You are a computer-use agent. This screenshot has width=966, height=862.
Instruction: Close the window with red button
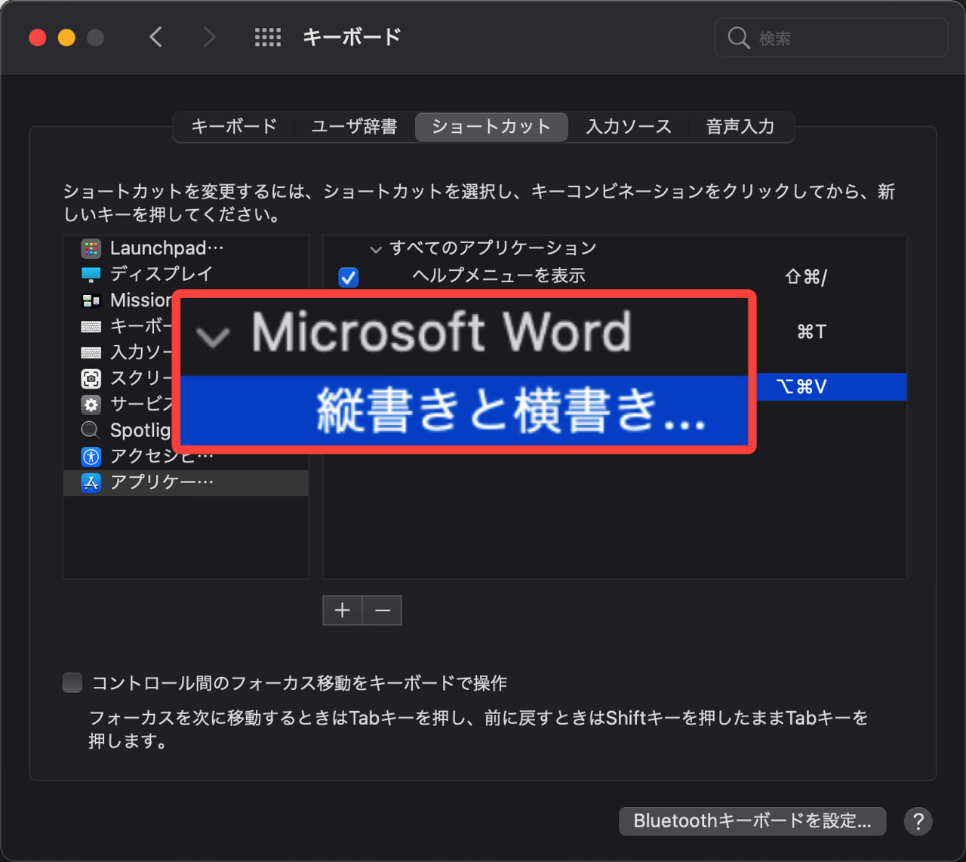pos(38,37)
